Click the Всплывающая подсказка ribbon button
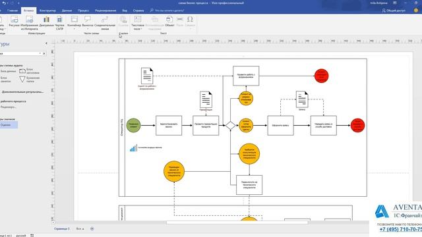The image size is (422, 237). coord(154,23)
